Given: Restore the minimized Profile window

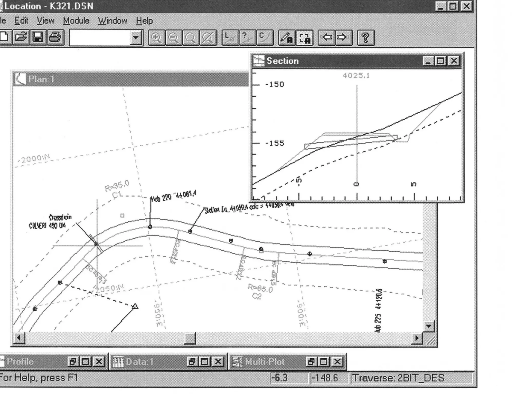Looking at the screenshot, I should (x=73, y=362).
